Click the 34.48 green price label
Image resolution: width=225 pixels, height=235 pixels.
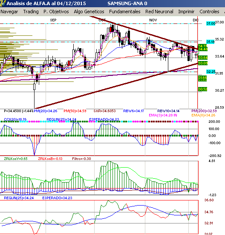203,49
